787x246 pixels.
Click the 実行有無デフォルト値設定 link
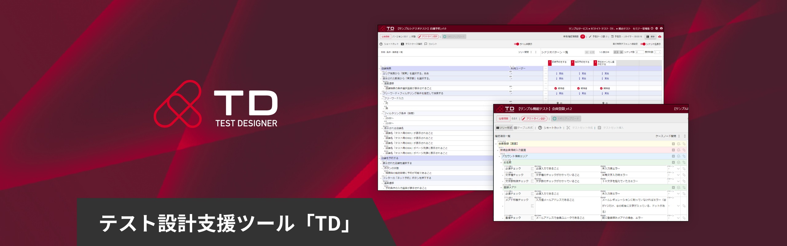[625, 44]
